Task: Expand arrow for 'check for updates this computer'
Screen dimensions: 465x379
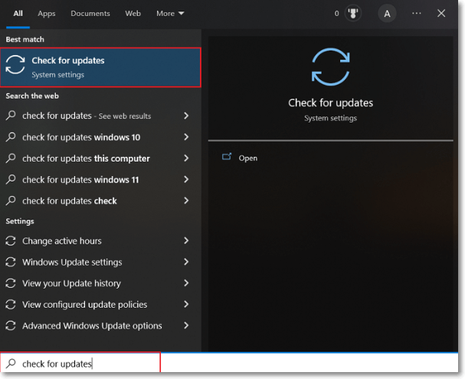Action: 186,158
